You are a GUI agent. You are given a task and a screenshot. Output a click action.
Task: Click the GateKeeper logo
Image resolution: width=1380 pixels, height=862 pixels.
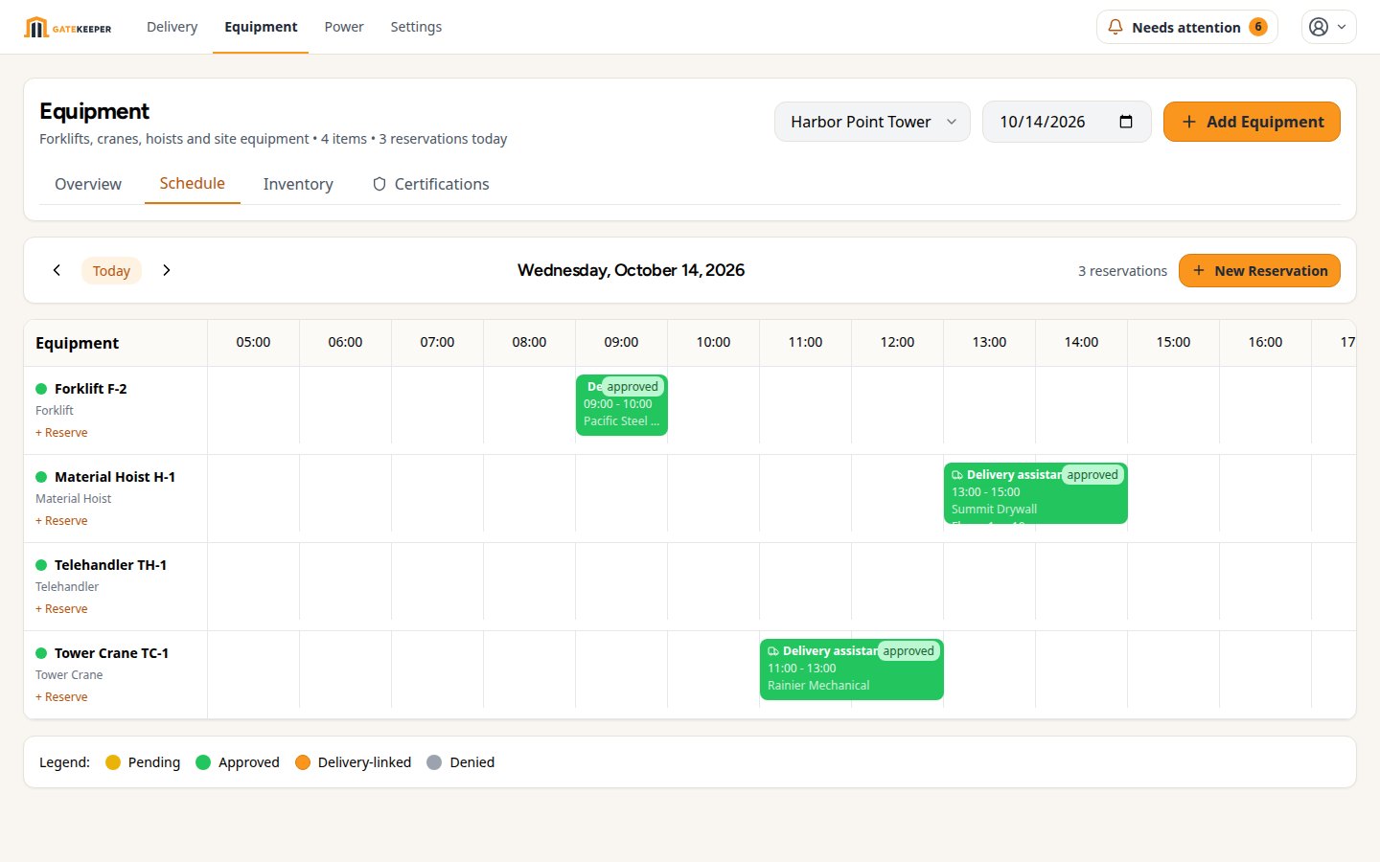[68, 28]
